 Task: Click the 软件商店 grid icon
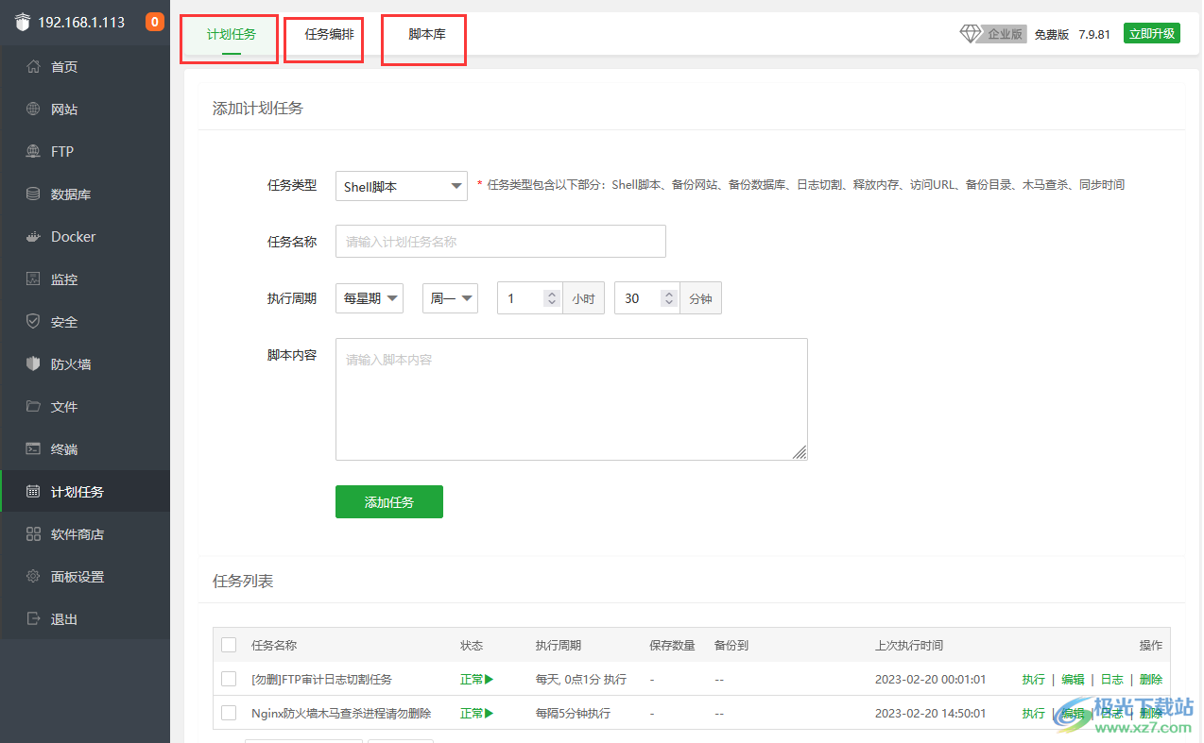coord(33,534)
